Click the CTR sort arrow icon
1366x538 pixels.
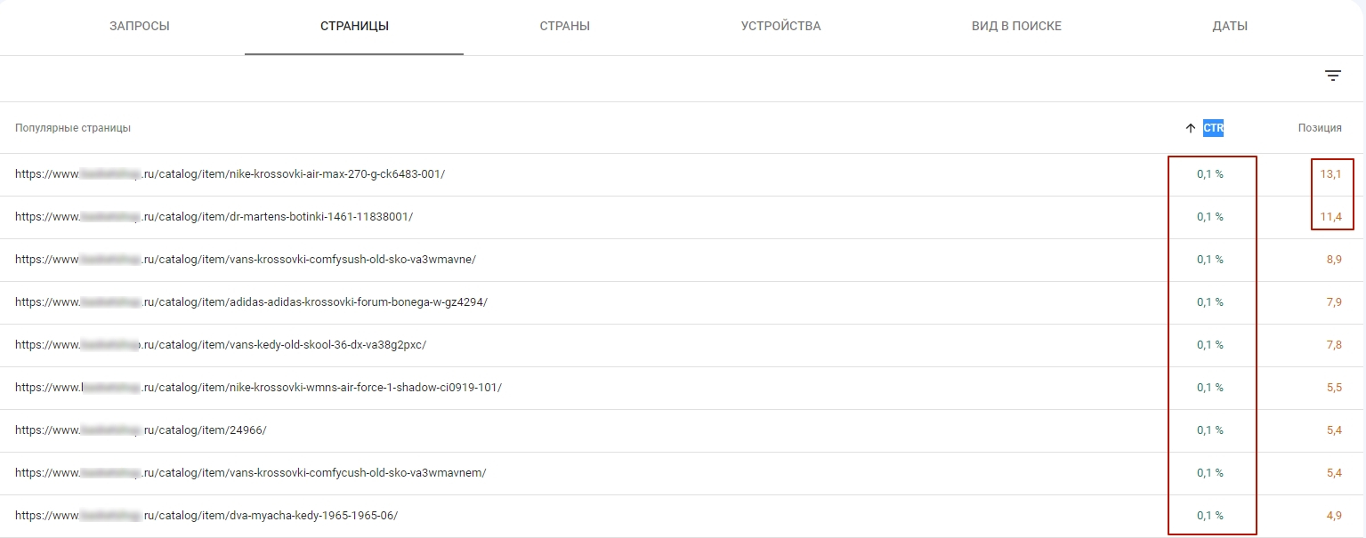(1191, 128)
